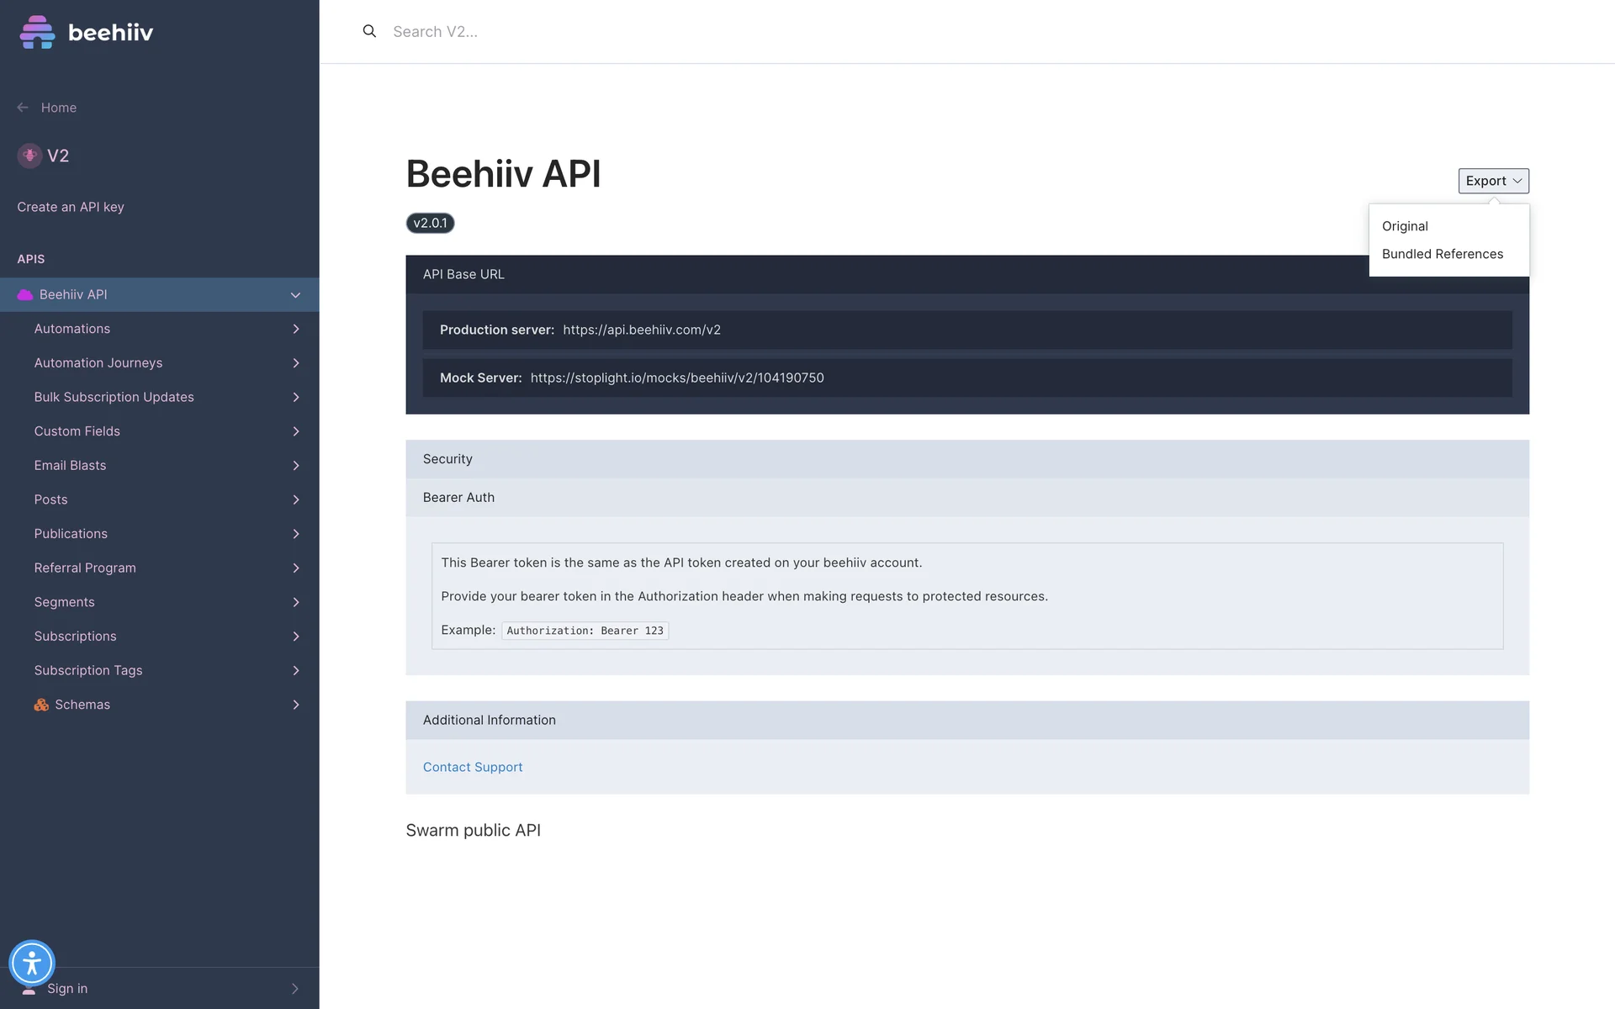Click the beehiiv logo icon

coord(37,32)
